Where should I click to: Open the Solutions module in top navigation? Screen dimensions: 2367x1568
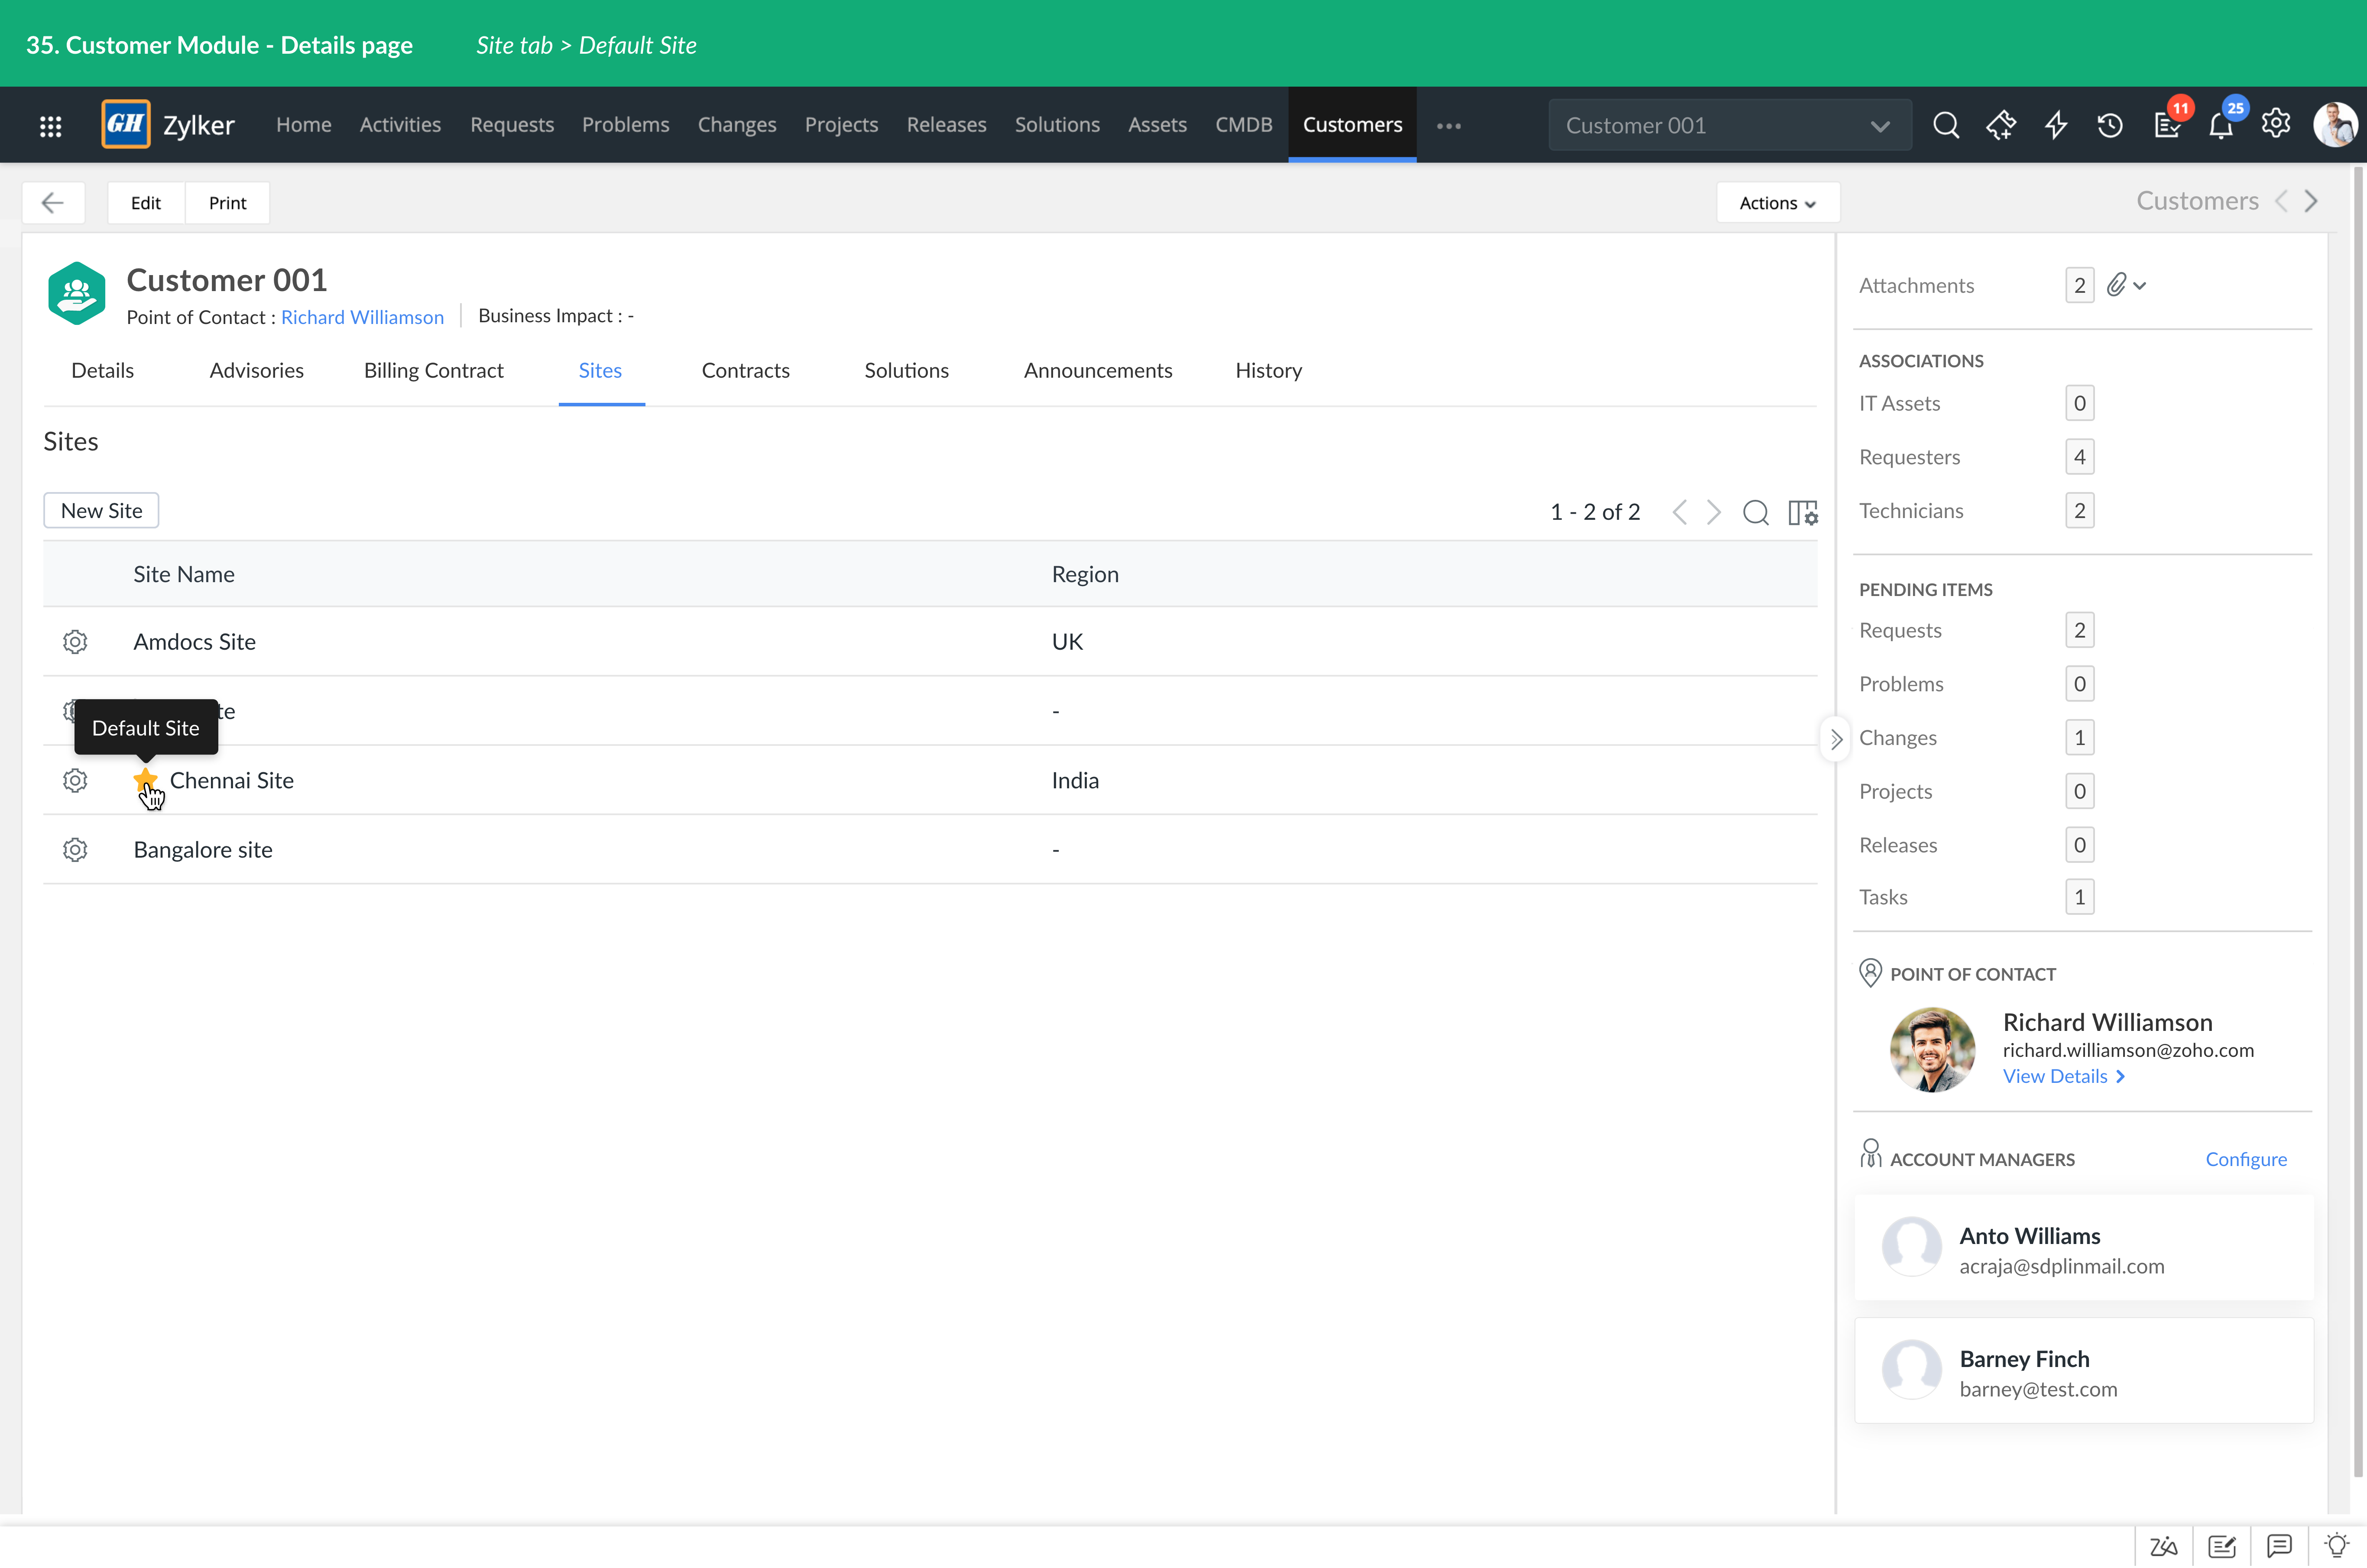coord(1057,125)
